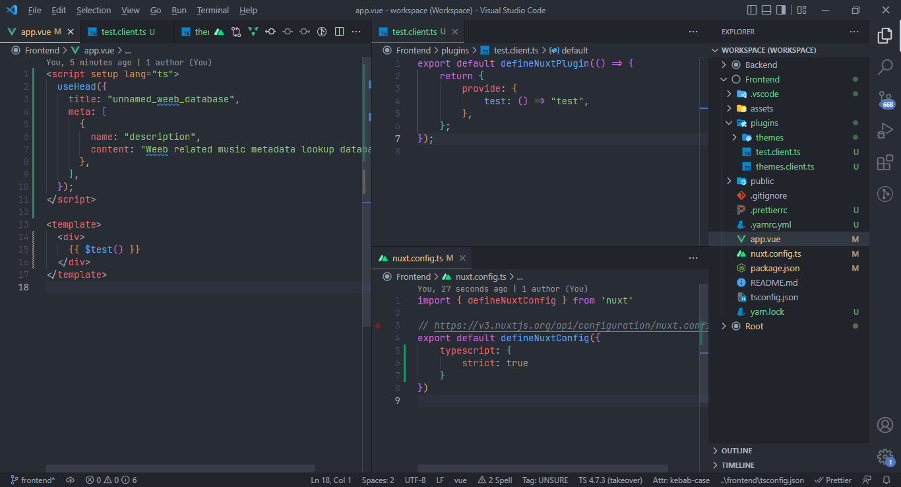Open more actions for test.client.ts editor group
Image resolution: width=901 pixels, height=487 pixels.
point(693,32)
